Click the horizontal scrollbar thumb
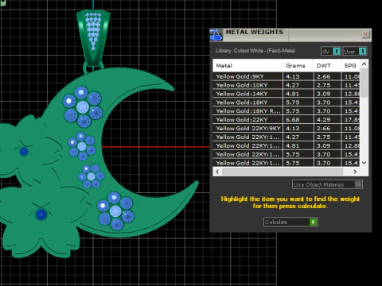This screenshot has height=286, width=382. pos(283,172)
